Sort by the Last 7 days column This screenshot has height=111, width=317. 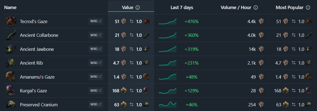pyautogui.click(x=182, y=8)
